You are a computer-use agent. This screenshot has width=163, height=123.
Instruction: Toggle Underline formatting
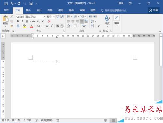pos(27,21)
